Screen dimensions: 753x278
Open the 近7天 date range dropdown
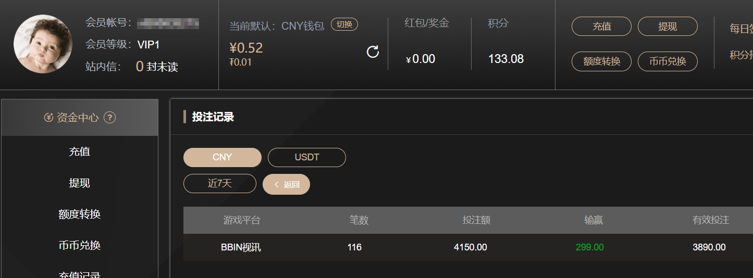pos(220,184)
